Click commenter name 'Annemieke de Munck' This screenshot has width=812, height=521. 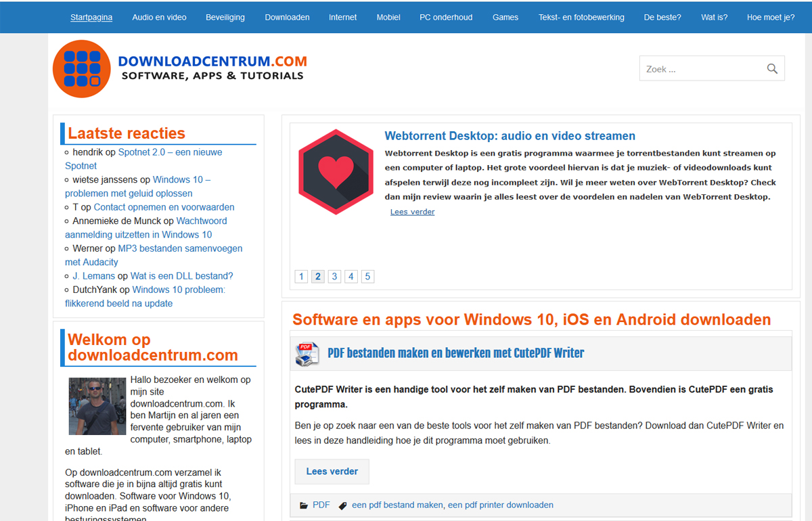[x=117, y=221]
